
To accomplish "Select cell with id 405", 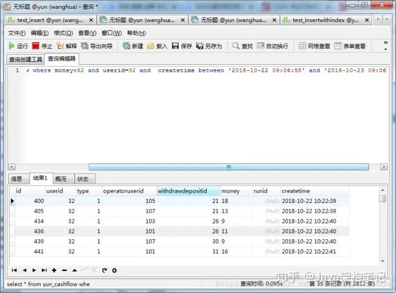I will point(30,211).
